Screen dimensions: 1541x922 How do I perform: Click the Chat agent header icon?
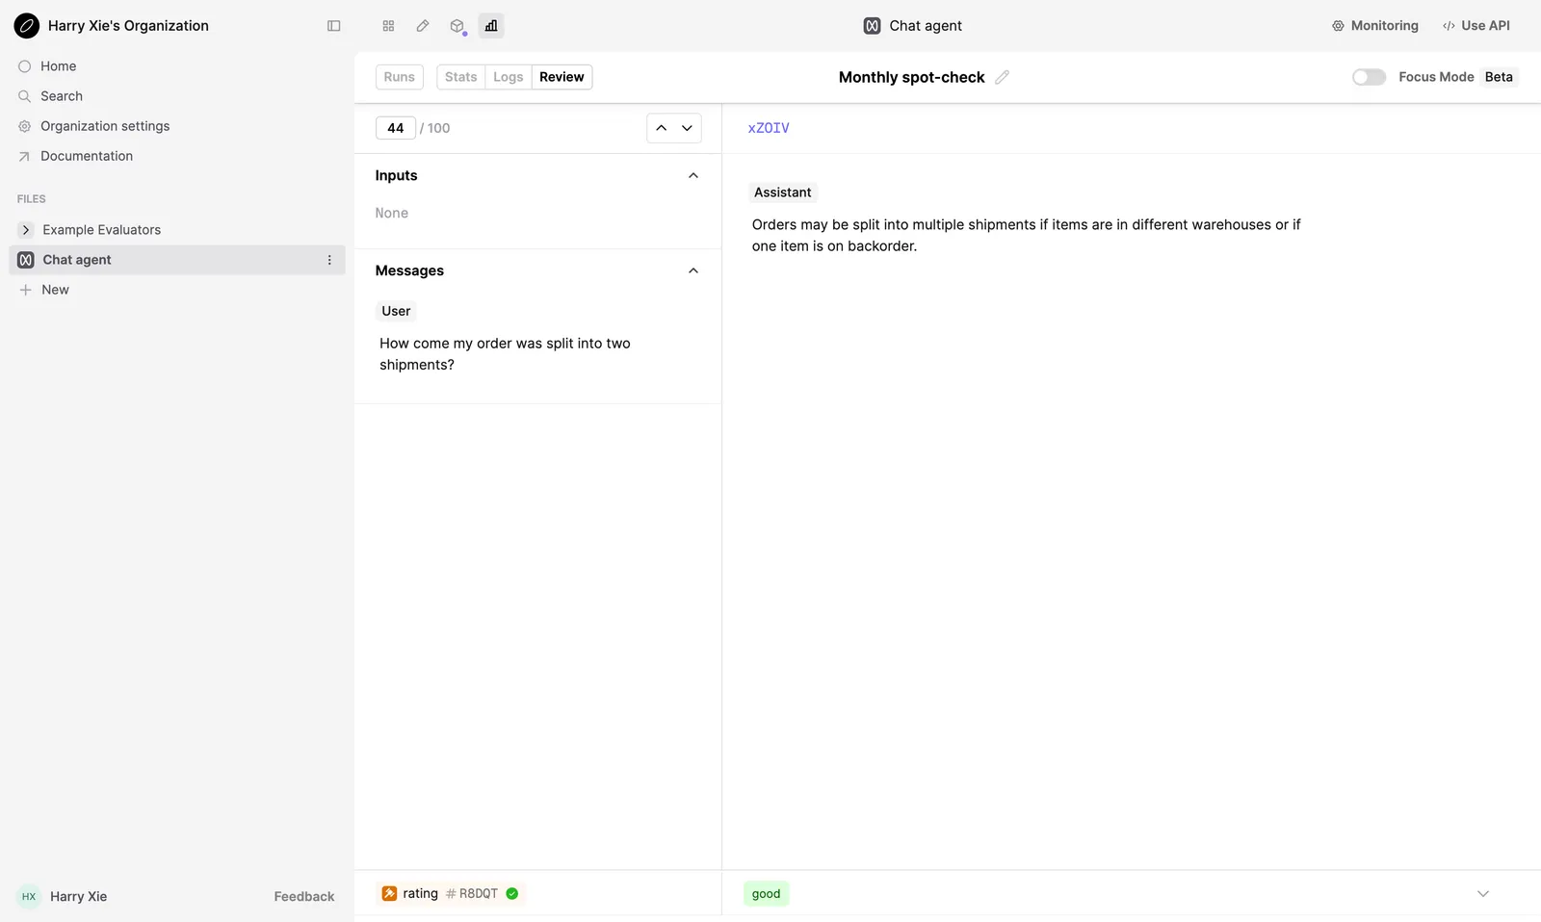pyautogui.click(x=872, y=26)
